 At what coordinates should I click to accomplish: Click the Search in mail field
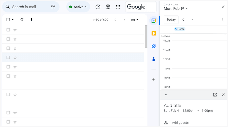tap(31, 7)
